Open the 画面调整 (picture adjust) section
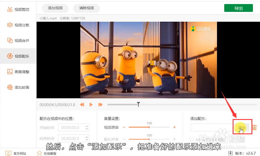This screenshot has height=156, width=260. click(18, 72)
